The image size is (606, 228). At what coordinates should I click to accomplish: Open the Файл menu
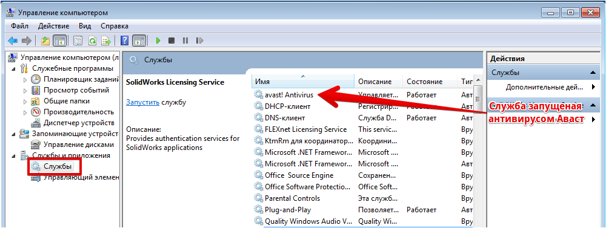(20, 26)
